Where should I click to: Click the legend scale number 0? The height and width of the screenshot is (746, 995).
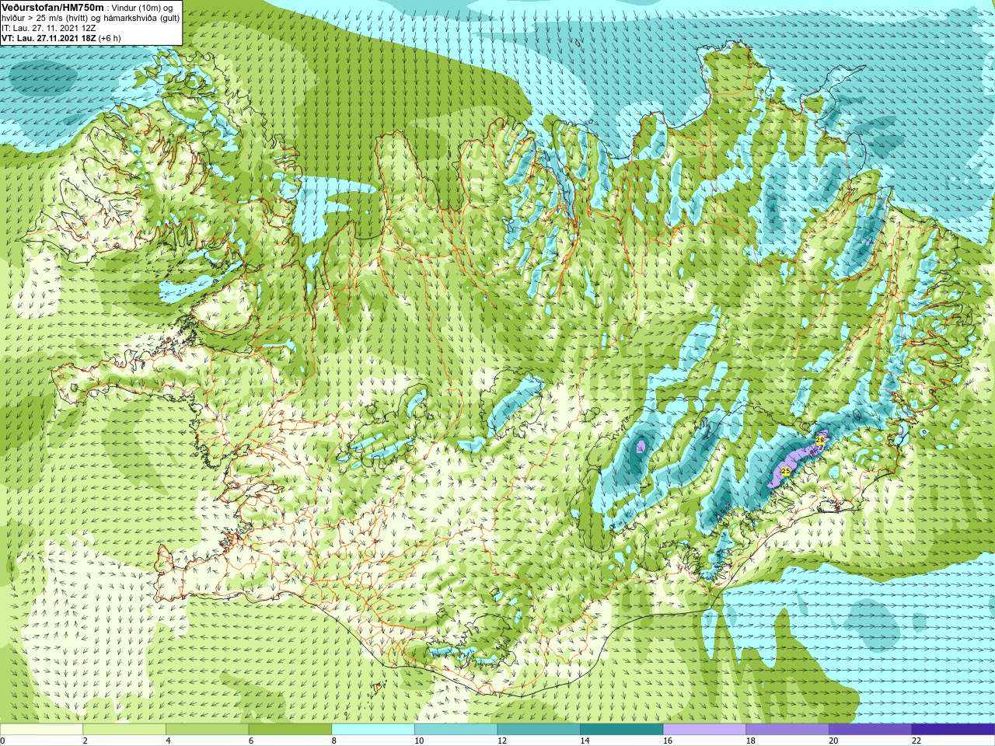pyautogui.click(x=2, y=741)
